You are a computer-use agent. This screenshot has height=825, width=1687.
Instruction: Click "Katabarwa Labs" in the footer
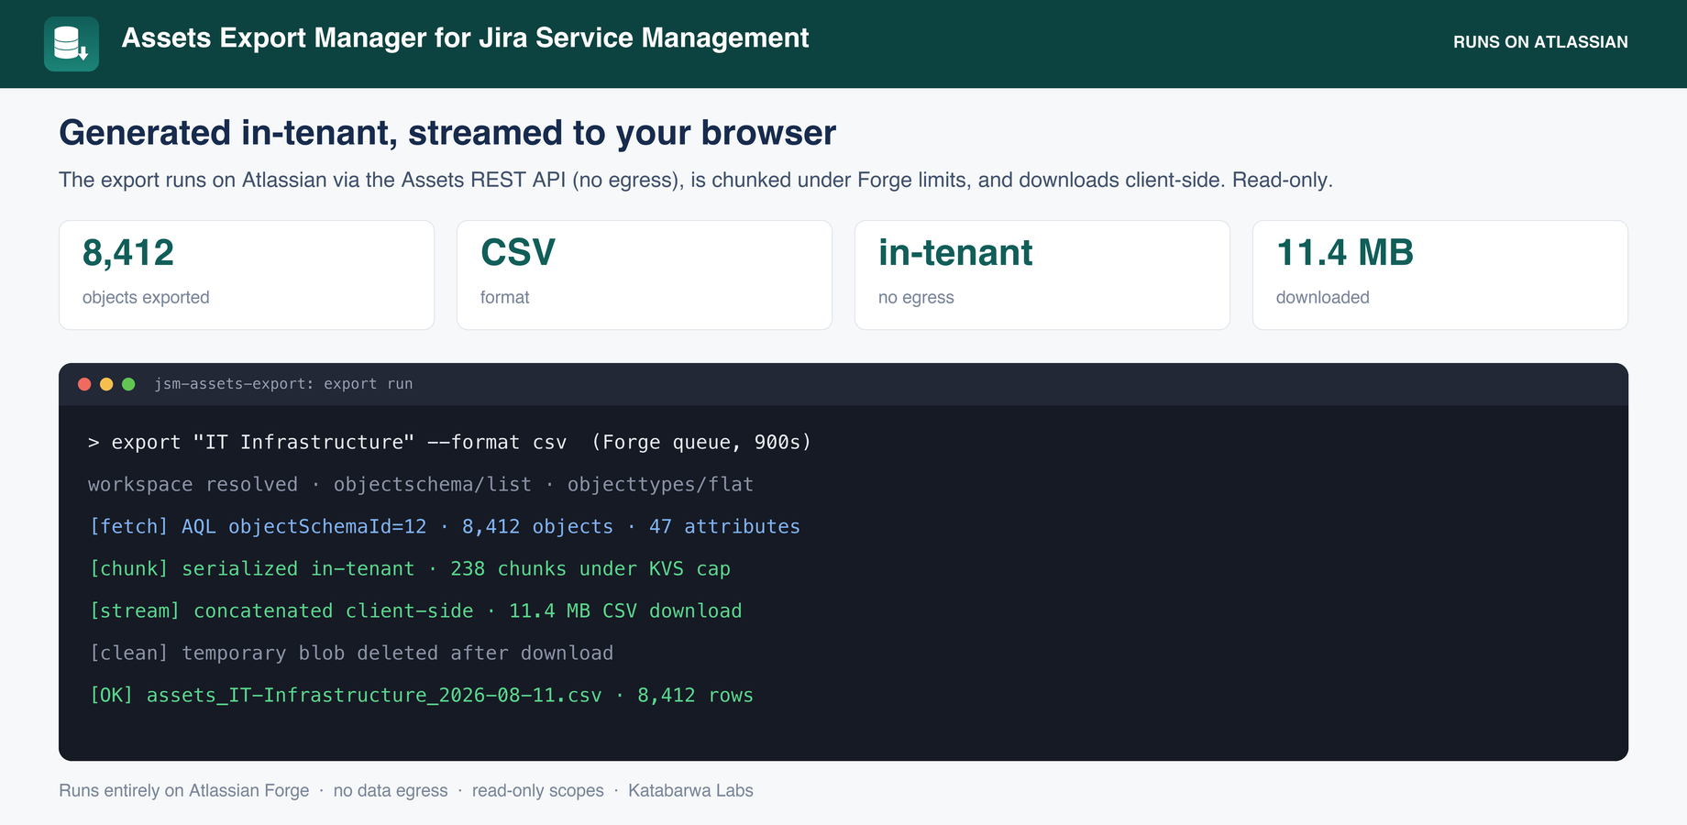click(x=690, y=790)
